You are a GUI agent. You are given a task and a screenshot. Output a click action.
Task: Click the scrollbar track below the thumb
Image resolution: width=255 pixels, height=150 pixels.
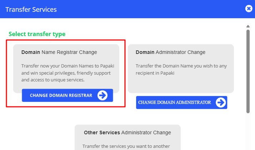click(248, 132)
